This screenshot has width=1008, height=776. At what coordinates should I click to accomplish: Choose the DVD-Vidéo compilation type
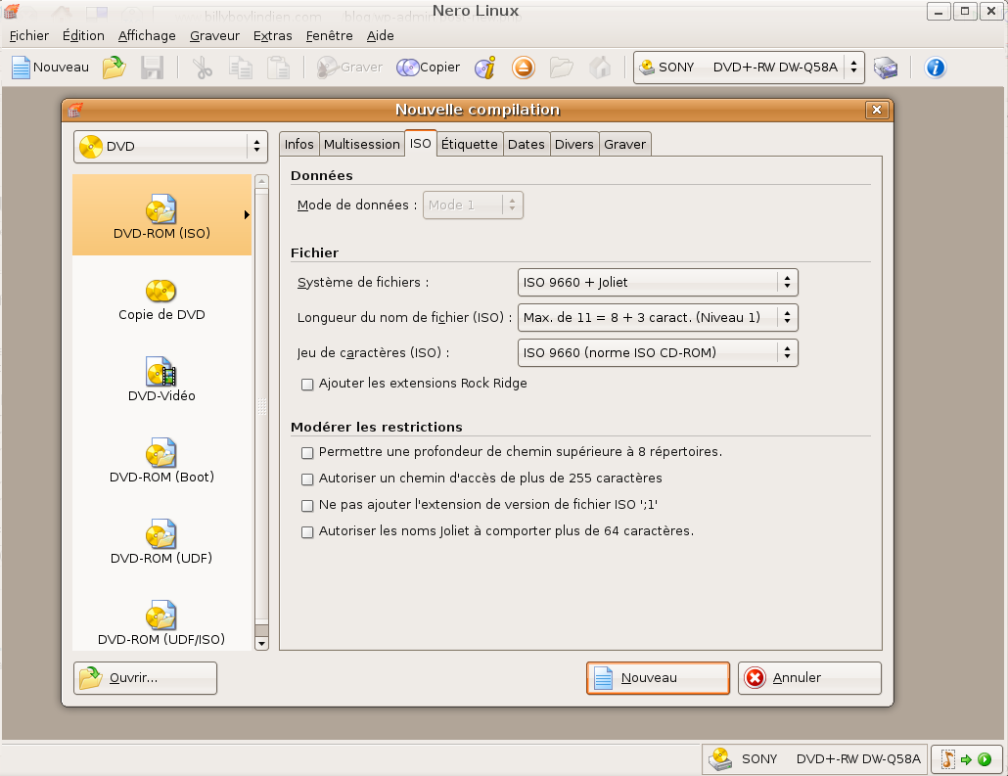click(x=161, y=380)
